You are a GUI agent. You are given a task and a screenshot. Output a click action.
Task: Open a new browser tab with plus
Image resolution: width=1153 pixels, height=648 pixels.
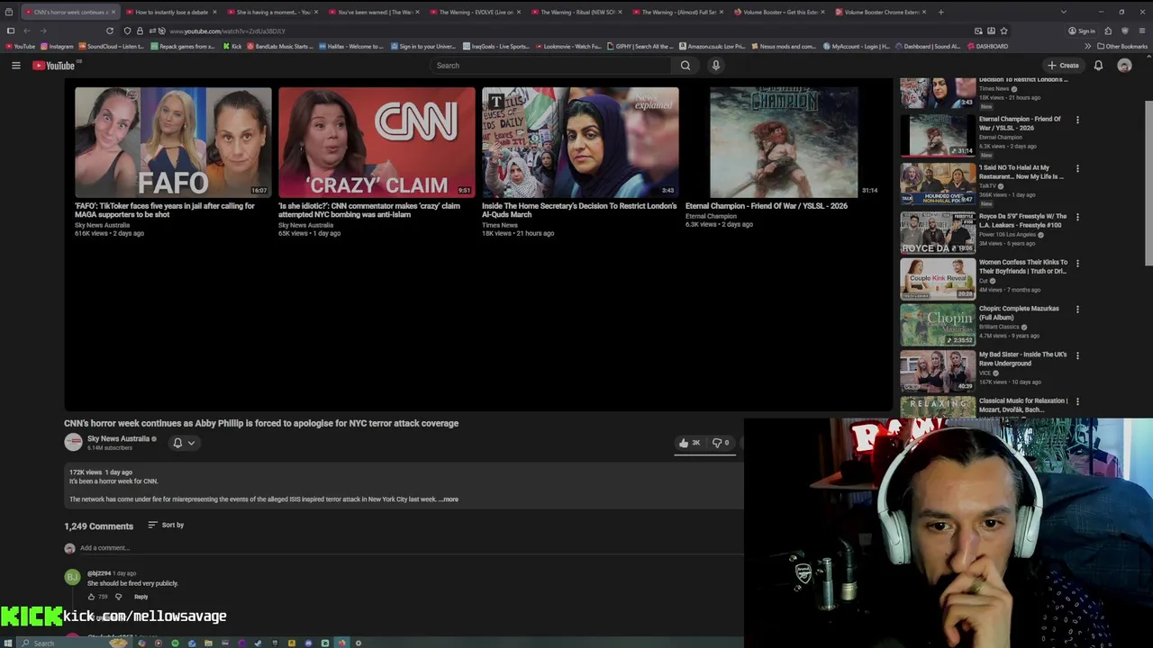(941, 12)
